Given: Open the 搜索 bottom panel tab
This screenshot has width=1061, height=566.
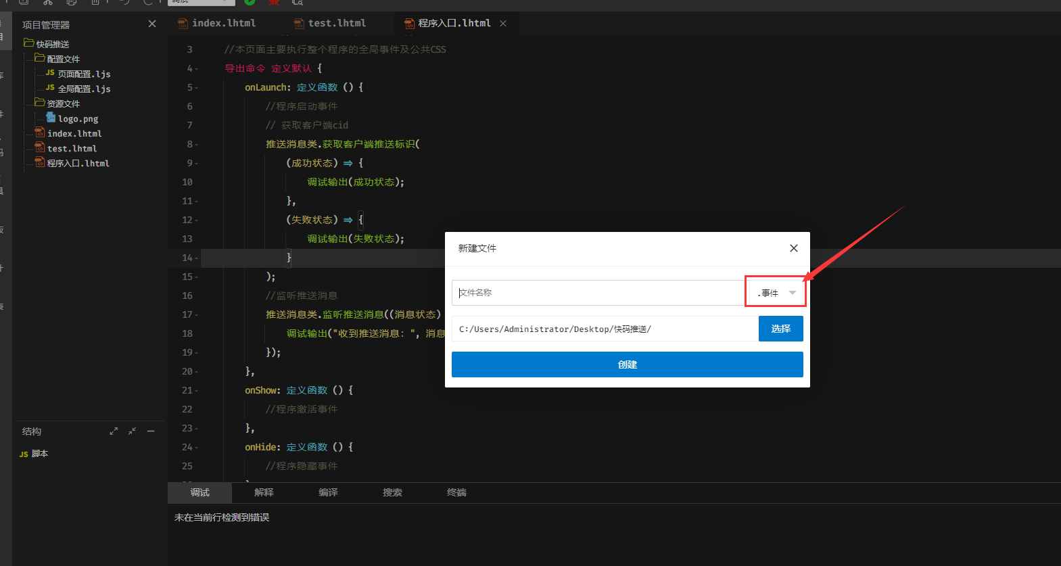Looking at the screenshot, I should tap(392, 492).
